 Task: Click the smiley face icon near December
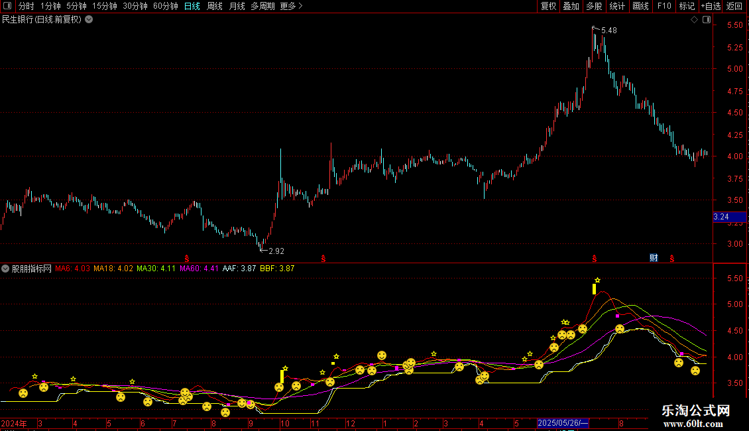382,355
